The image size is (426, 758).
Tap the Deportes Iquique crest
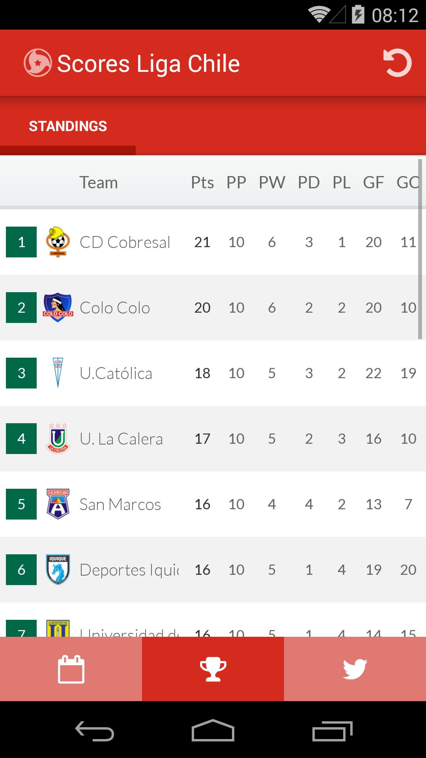pyautogui.click(x=58, y=570)
